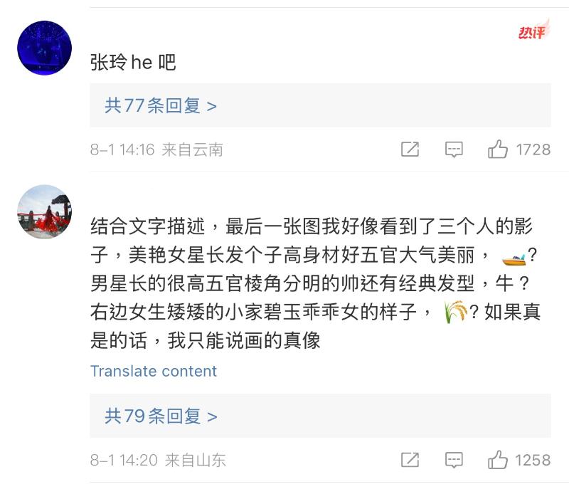Click the timestamp 8-1 14:20 来自山东
This screenshot has height=494, width=569.
158,461
